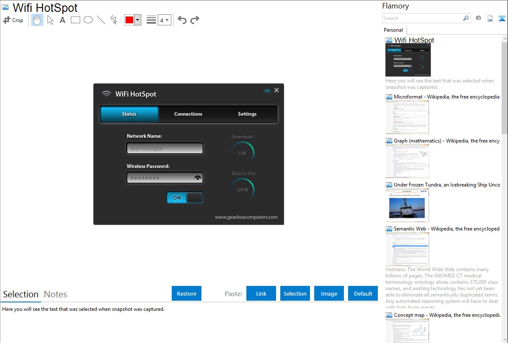Image resolution: width=508 pixels, height=343 pixels.
Task: Choose the freehand scribble tool
Action: [x=114, y=20]
